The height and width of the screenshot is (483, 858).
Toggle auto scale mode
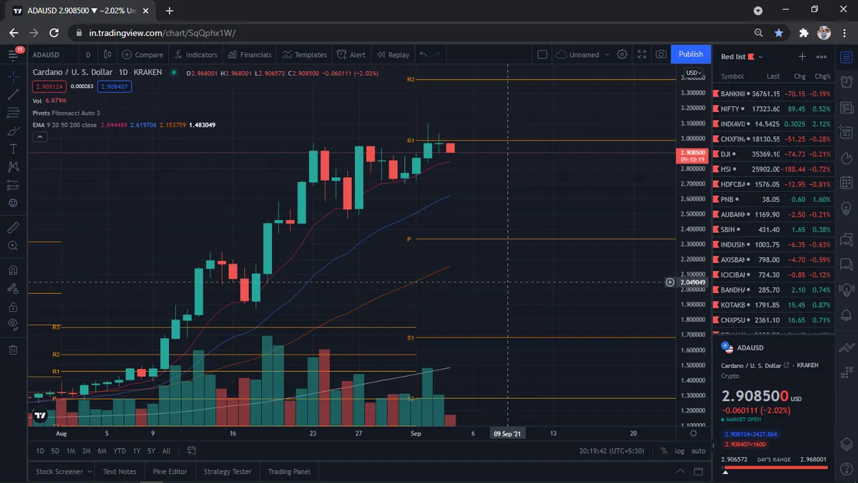698,451
